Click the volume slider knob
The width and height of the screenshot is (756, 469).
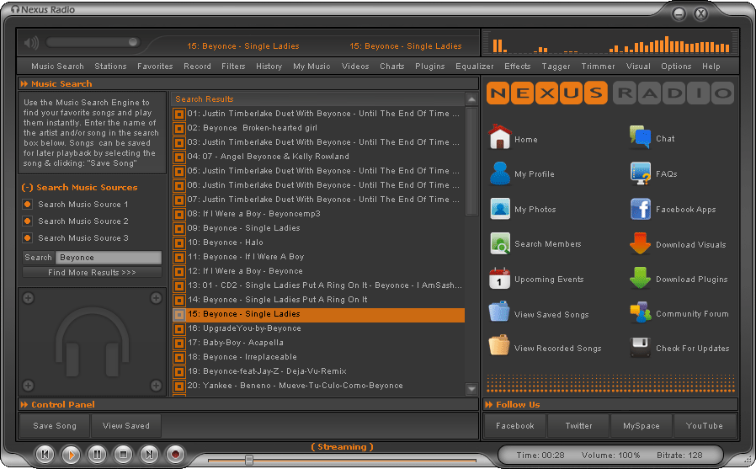[133, 42]
